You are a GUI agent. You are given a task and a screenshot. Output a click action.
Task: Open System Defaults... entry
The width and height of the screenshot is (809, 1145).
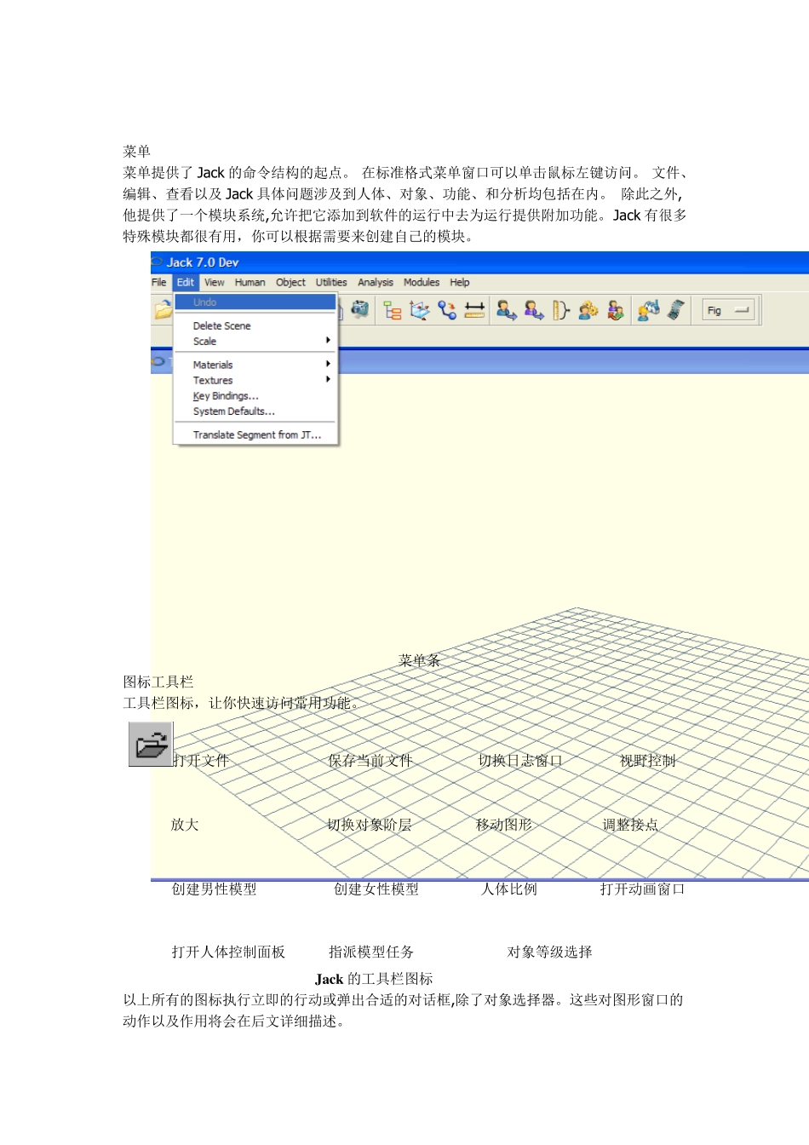coord(255,411)
